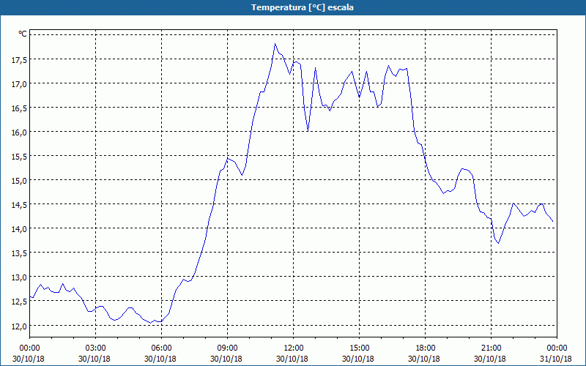Image resolution: width=586 pixels, height=366 pixels.
Task: Click the 'Temperatura [°C] escala' title bar
Action: 293,7
